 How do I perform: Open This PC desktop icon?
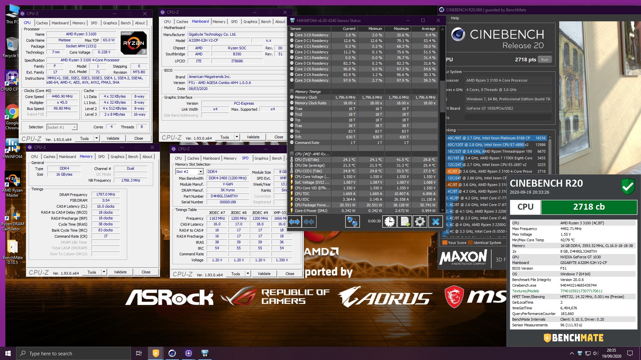(x=12, y=14)
